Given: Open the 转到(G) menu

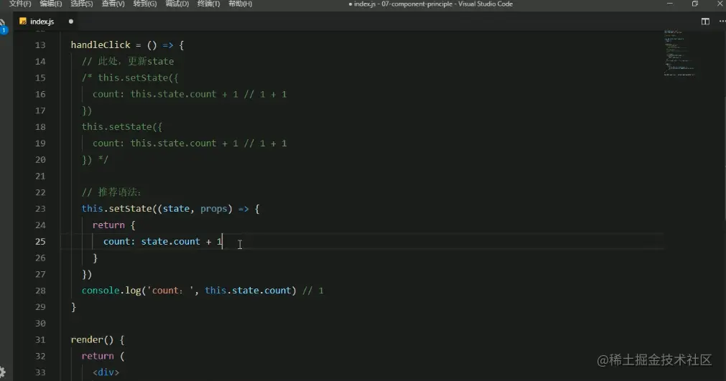Looking at the screenshot, I should (x=145, y=4).
